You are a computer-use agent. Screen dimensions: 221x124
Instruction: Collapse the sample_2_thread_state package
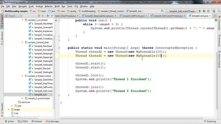[x=22, y=42]
